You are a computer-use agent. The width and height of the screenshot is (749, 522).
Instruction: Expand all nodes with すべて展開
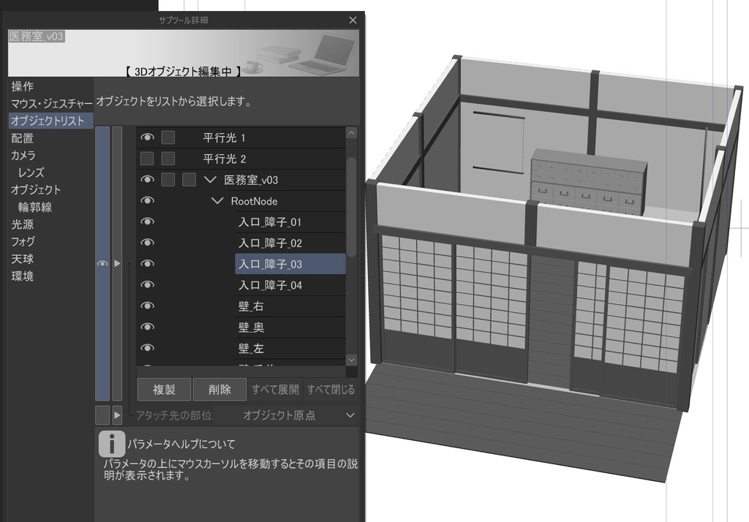(x=276, y=389)
